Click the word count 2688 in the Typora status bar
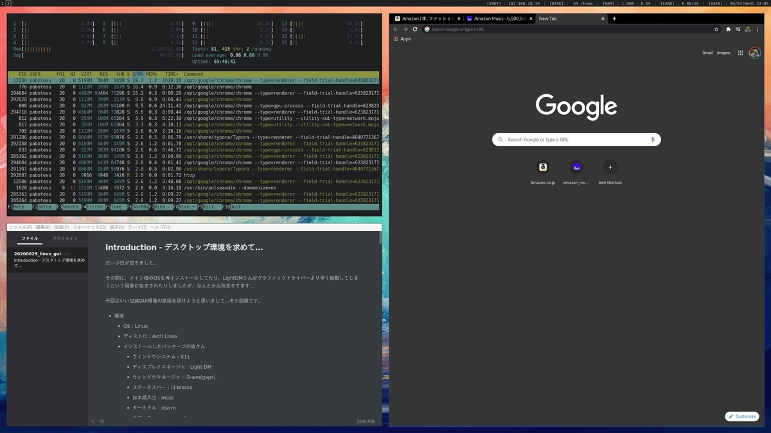771x433 pixels. (366, 421)
